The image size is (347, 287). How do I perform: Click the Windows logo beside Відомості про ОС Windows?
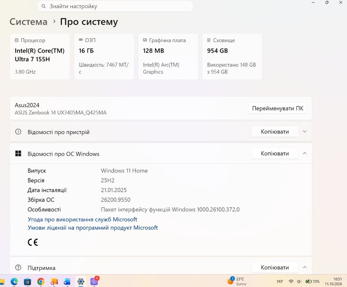pos(18,154)
